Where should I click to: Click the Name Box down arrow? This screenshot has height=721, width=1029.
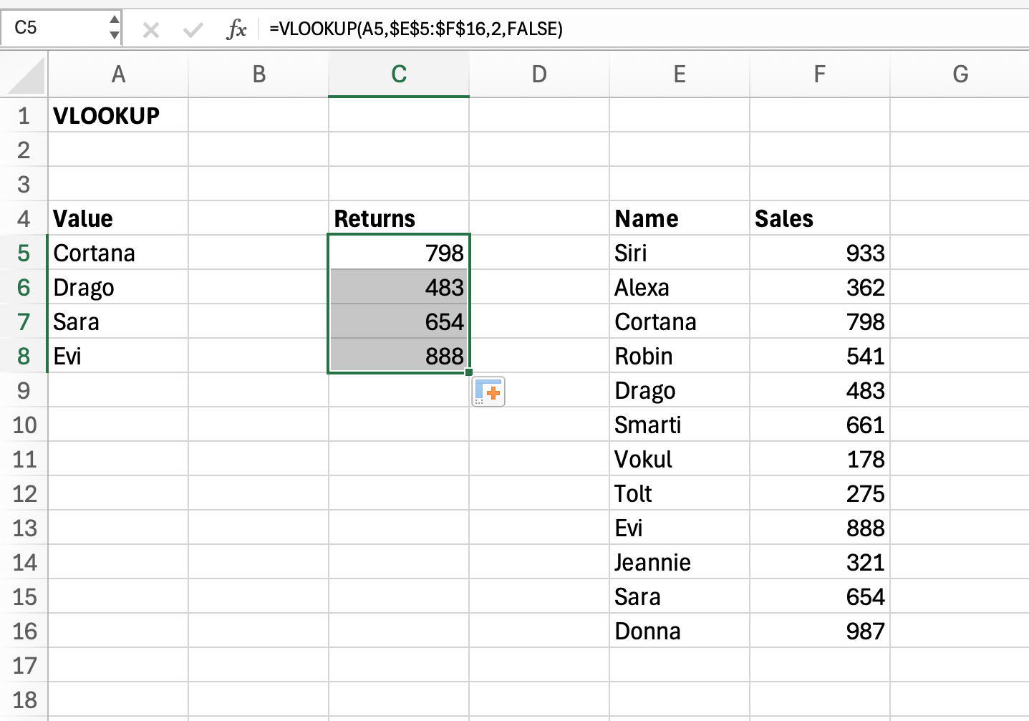coord(115,35)
